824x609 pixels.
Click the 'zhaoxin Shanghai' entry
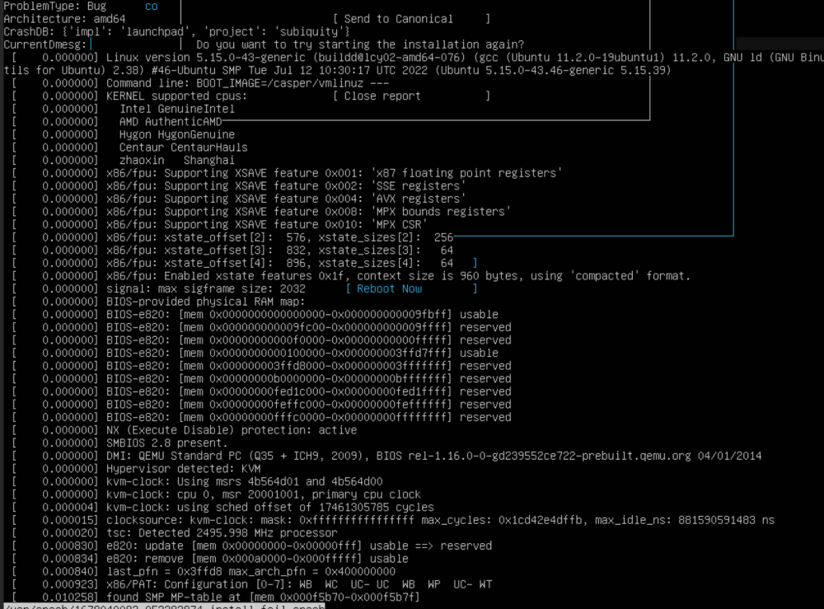[x=177, y=160]
